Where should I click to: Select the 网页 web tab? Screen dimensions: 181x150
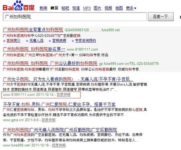(x=54, y=8)
